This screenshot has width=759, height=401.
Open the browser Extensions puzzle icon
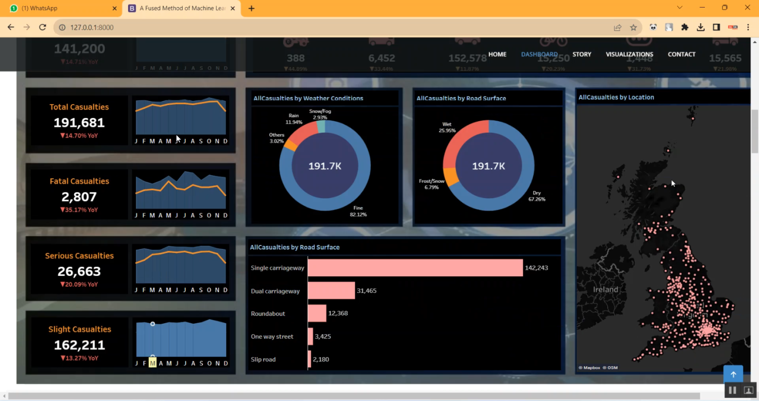(685, 27)
